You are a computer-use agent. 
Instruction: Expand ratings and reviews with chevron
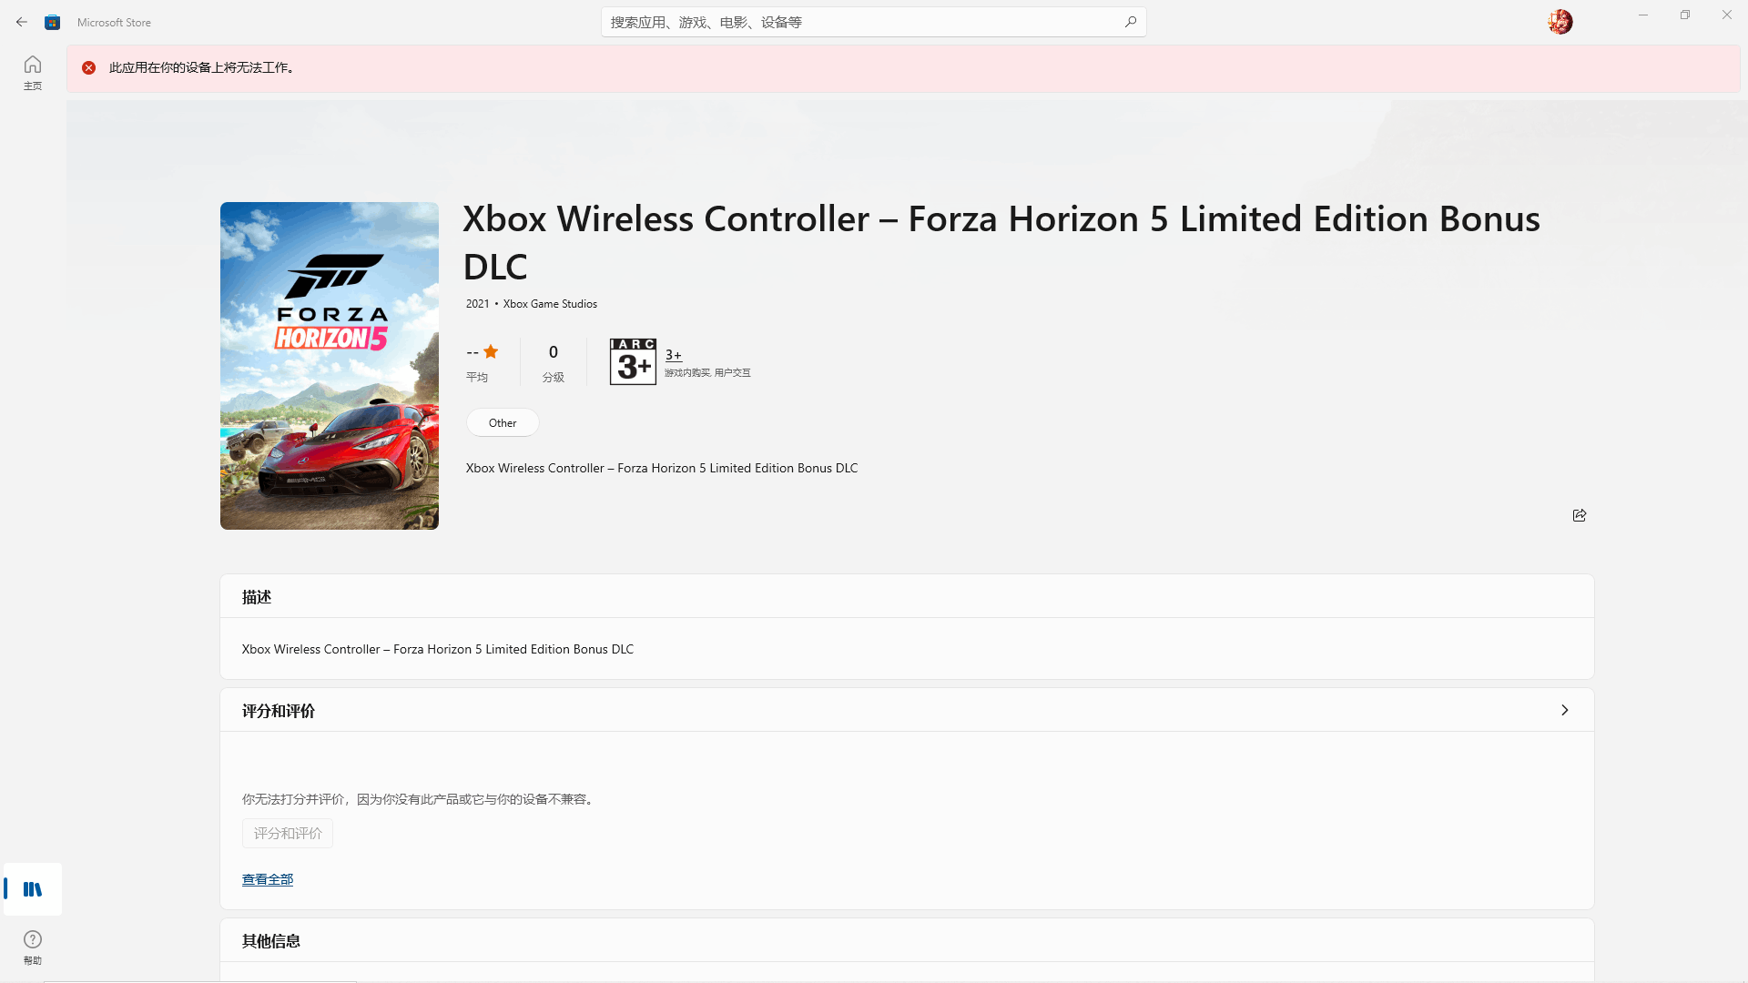point(1565,710)
